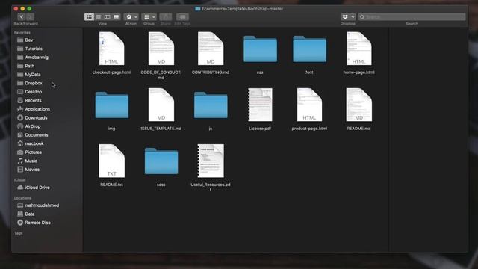
Task: Click the Tags section header
Action: pos(18,233)
